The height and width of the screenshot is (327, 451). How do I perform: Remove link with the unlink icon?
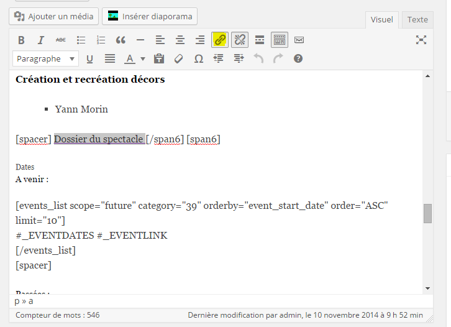[240, 40]
